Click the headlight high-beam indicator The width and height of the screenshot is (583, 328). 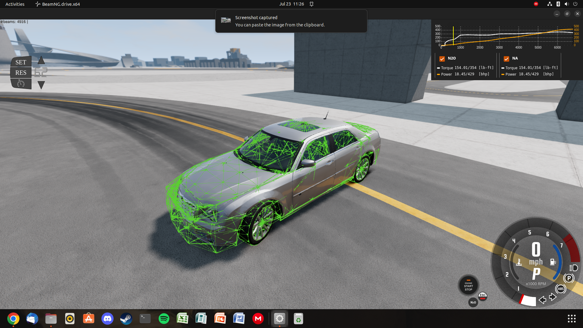[x=573, y=268]
